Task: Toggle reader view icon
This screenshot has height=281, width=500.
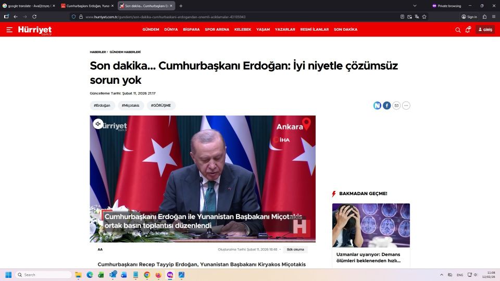Action: pyautogui.click(x=402, y=17)
